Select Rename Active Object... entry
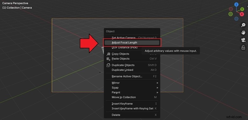This screenshot has width=248, height=120. click(x=132, y=76)
